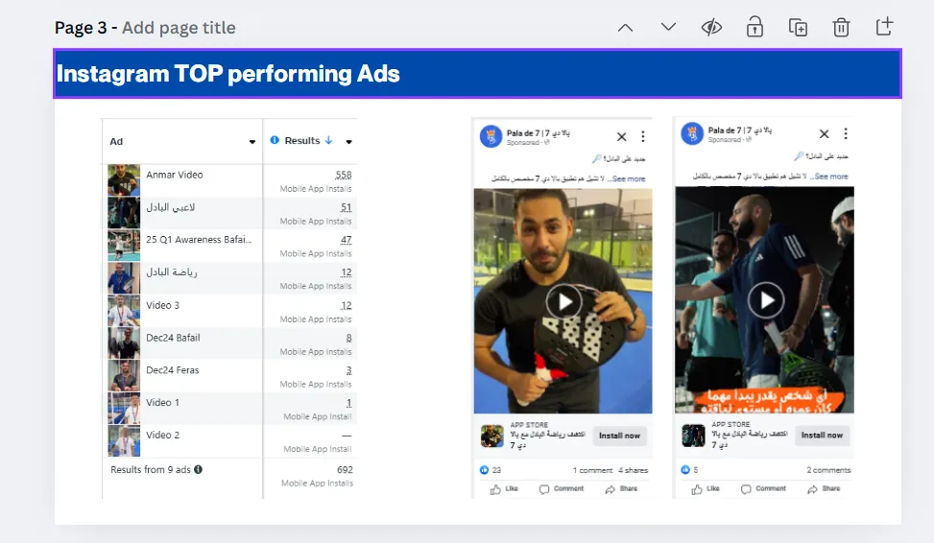This screenshot has width=934, height=543.
Task: Click '1 comment' on left ad
Action: point(592,470)
